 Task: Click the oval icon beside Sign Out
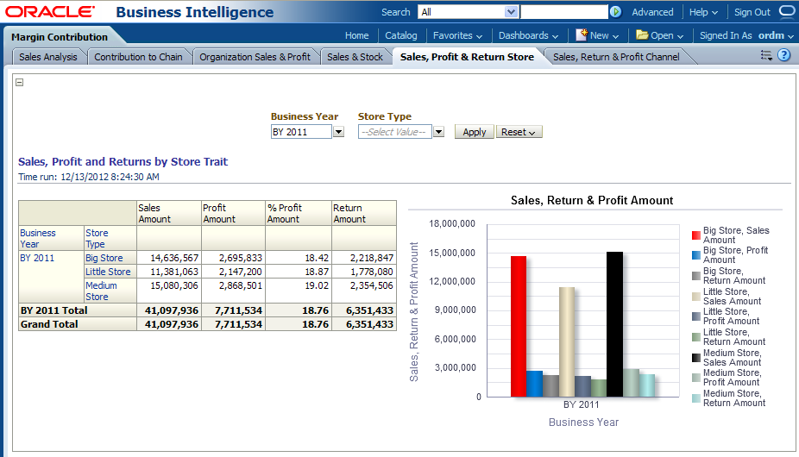tap(786, 12)
